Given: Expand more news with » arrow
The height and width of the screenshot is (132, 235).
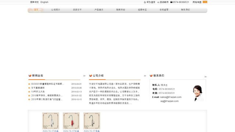Looking at the screenshot, I should (84, 76).
